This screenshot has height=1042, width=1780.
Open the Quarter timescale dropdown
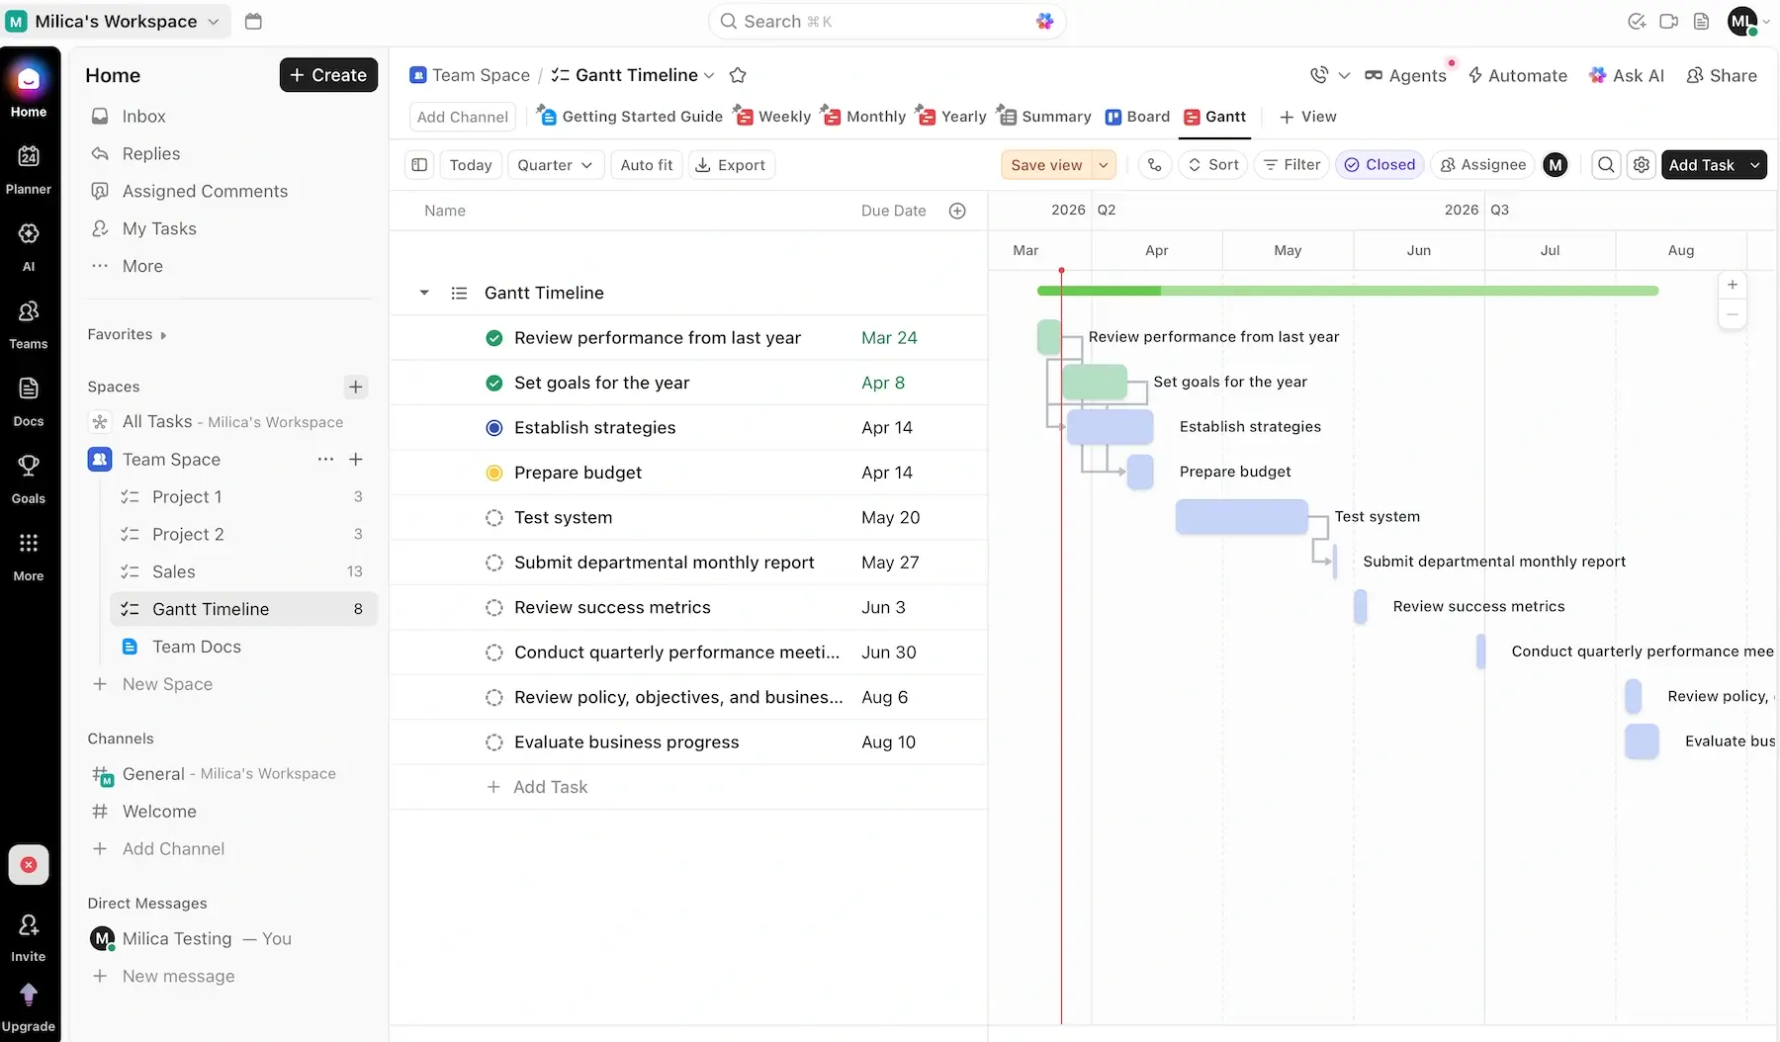click(x=555, y=165)
